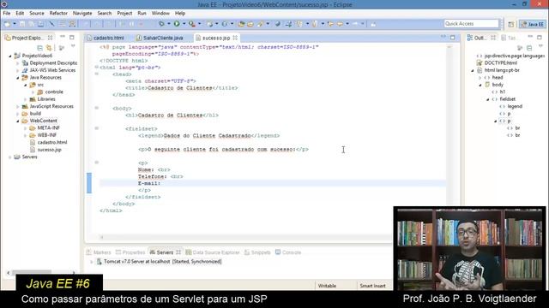The height and width of the screenshot is (308, 549).
Task: Open the Search menu
Action: (105, 14)
